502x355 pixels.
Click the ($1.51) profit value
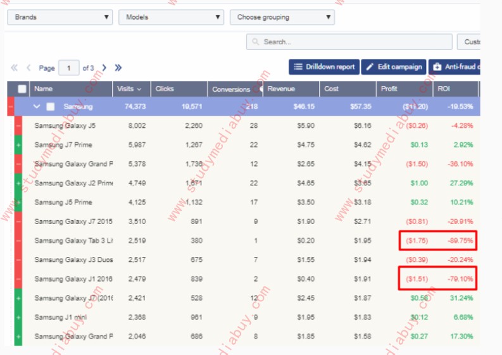[417, 279]
